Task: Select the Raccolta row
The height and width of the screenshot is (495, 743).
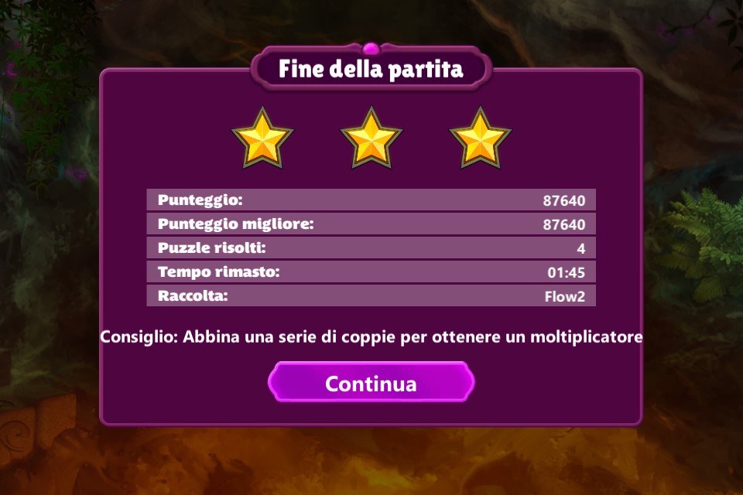Action: (x=371, y=296)
